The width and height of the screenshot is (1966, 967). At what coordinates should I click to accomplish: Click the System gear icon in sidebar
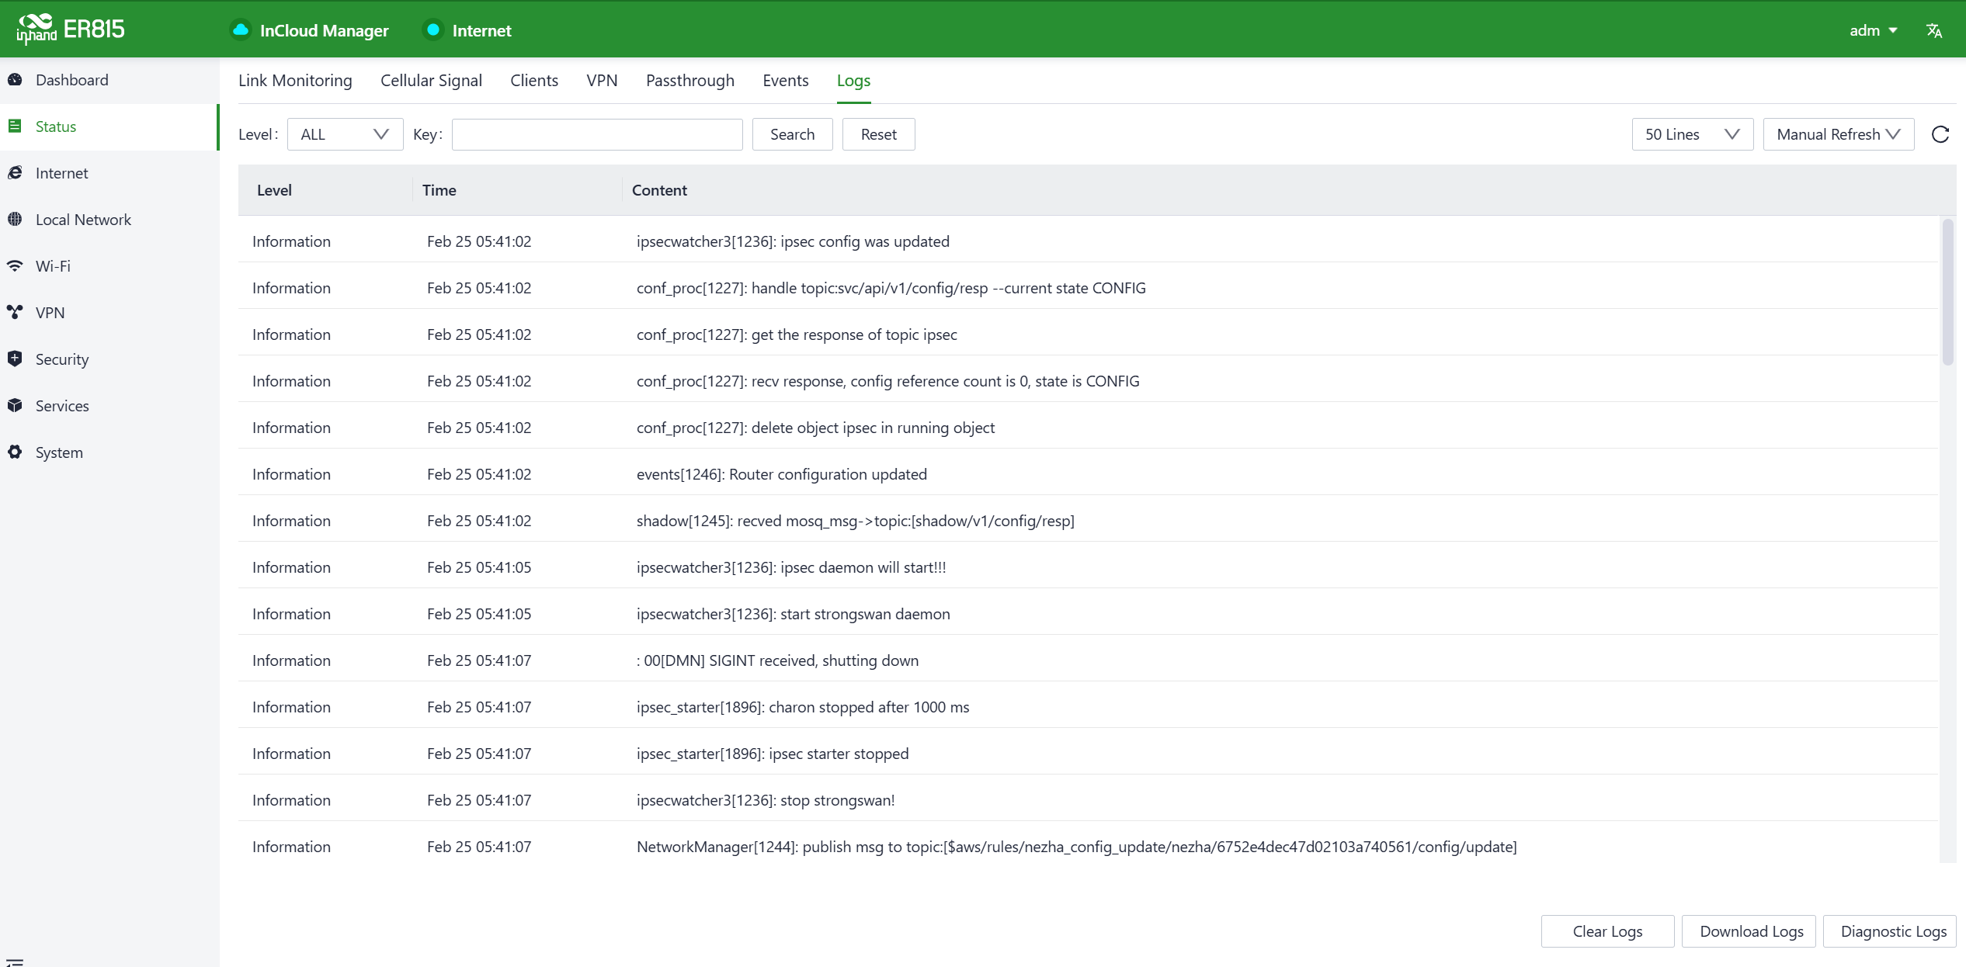tap(15, 452)
